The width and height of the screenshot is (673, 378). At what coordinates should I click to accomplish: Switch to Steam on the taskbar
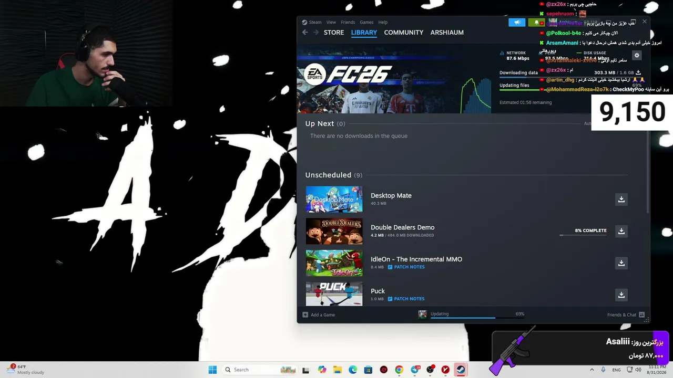click(461, 370)
